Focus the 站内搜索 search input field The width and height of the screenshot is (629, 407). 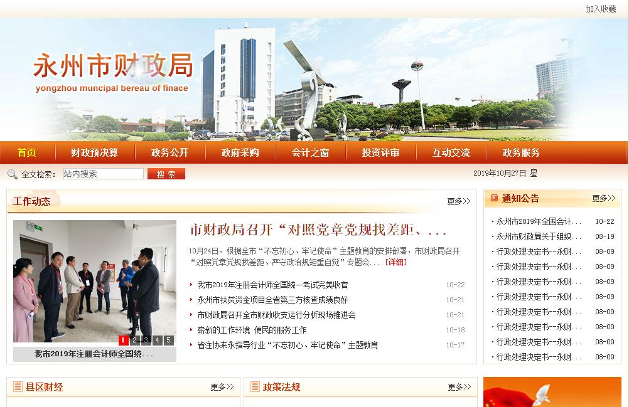click(x=103, y=174)
